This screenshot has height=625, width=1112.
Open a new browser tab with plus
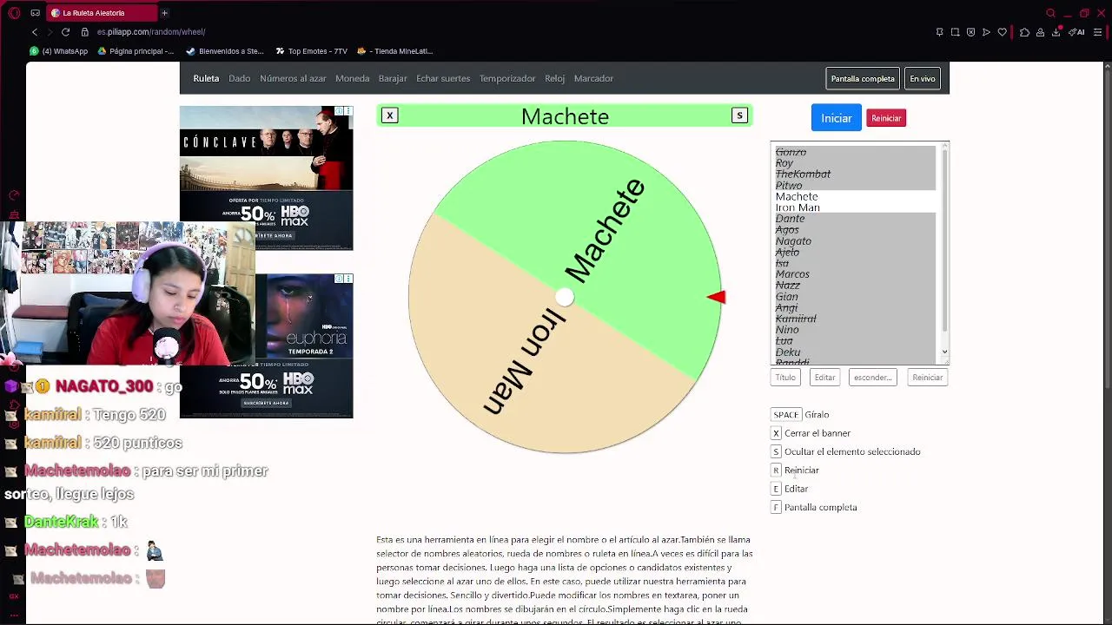tap(164, 13)
